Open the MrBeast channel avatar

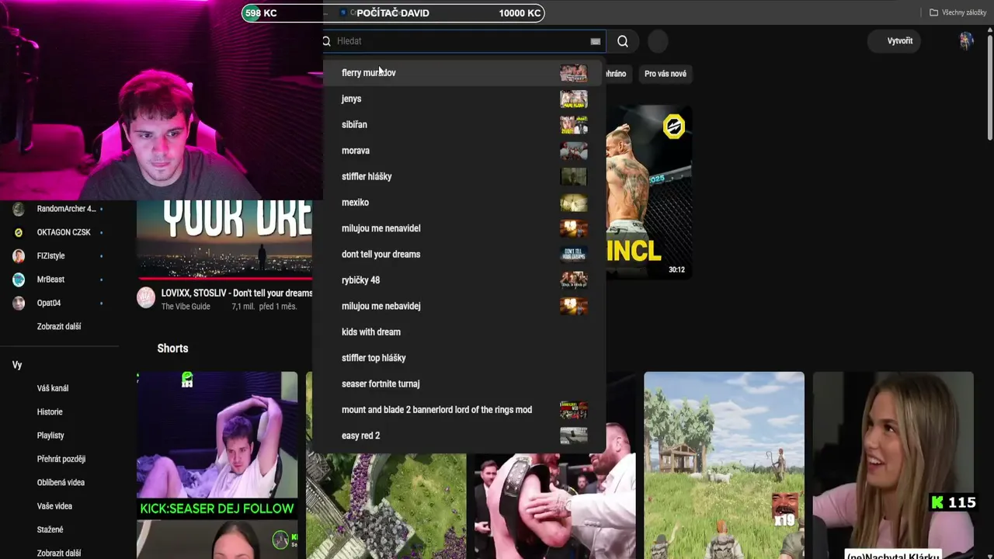[x=19, y=279]
